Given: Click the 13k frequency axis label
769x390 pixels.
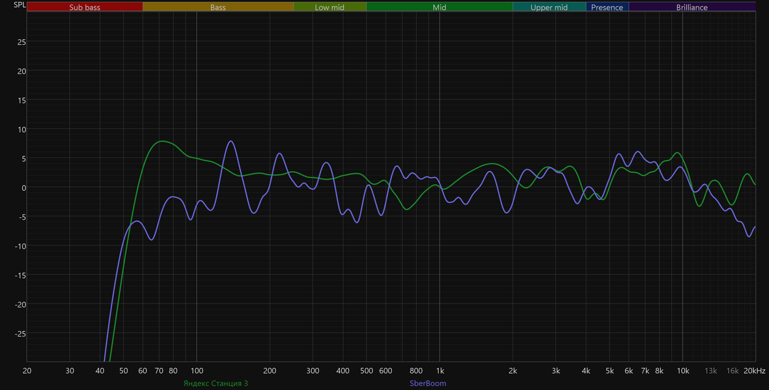Looking at the screenshot, I should [710, 371].
